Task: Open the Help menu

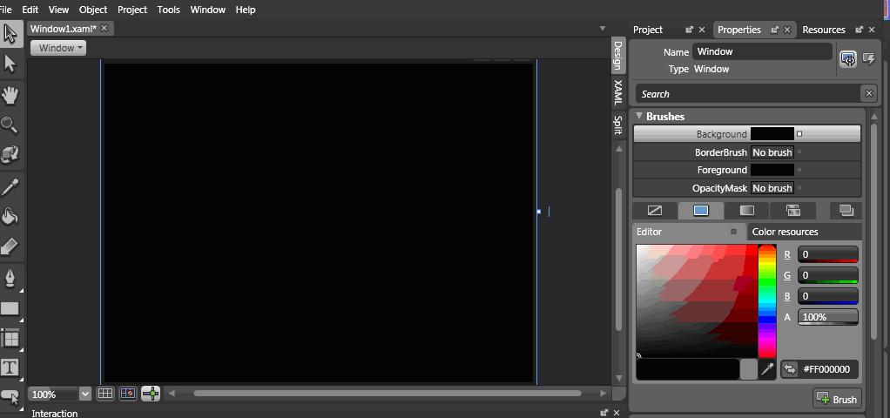Action: (x=246, y=10)
